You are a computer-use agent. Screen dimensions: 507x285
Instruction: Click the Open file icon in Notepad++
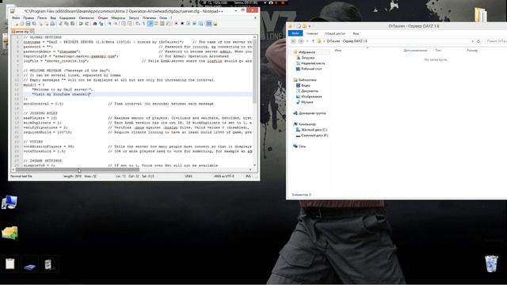pos(21,24)
